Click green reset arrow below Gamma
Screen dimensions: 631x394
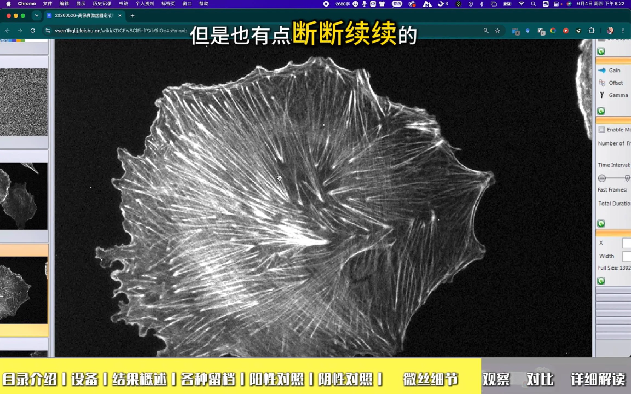[x=601, y=111]
